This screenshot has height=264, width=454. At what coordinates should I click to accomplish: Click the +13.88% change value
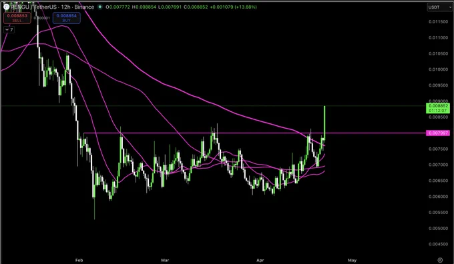[x=245, y=7]
